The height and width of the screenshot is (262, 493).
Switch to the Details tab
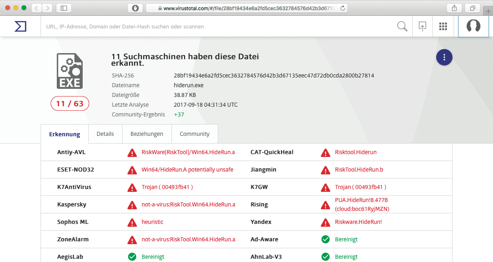pos(105,134)
